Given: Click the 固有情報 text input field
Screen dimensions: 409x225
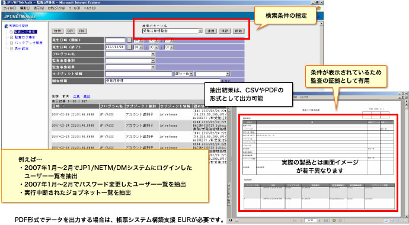Looking at the screenshot, I should coord(163,81).
